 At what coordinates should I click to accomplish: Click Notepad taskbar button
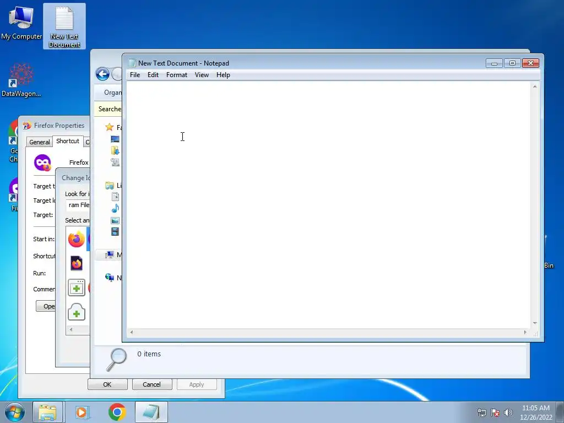click(151, 412)
